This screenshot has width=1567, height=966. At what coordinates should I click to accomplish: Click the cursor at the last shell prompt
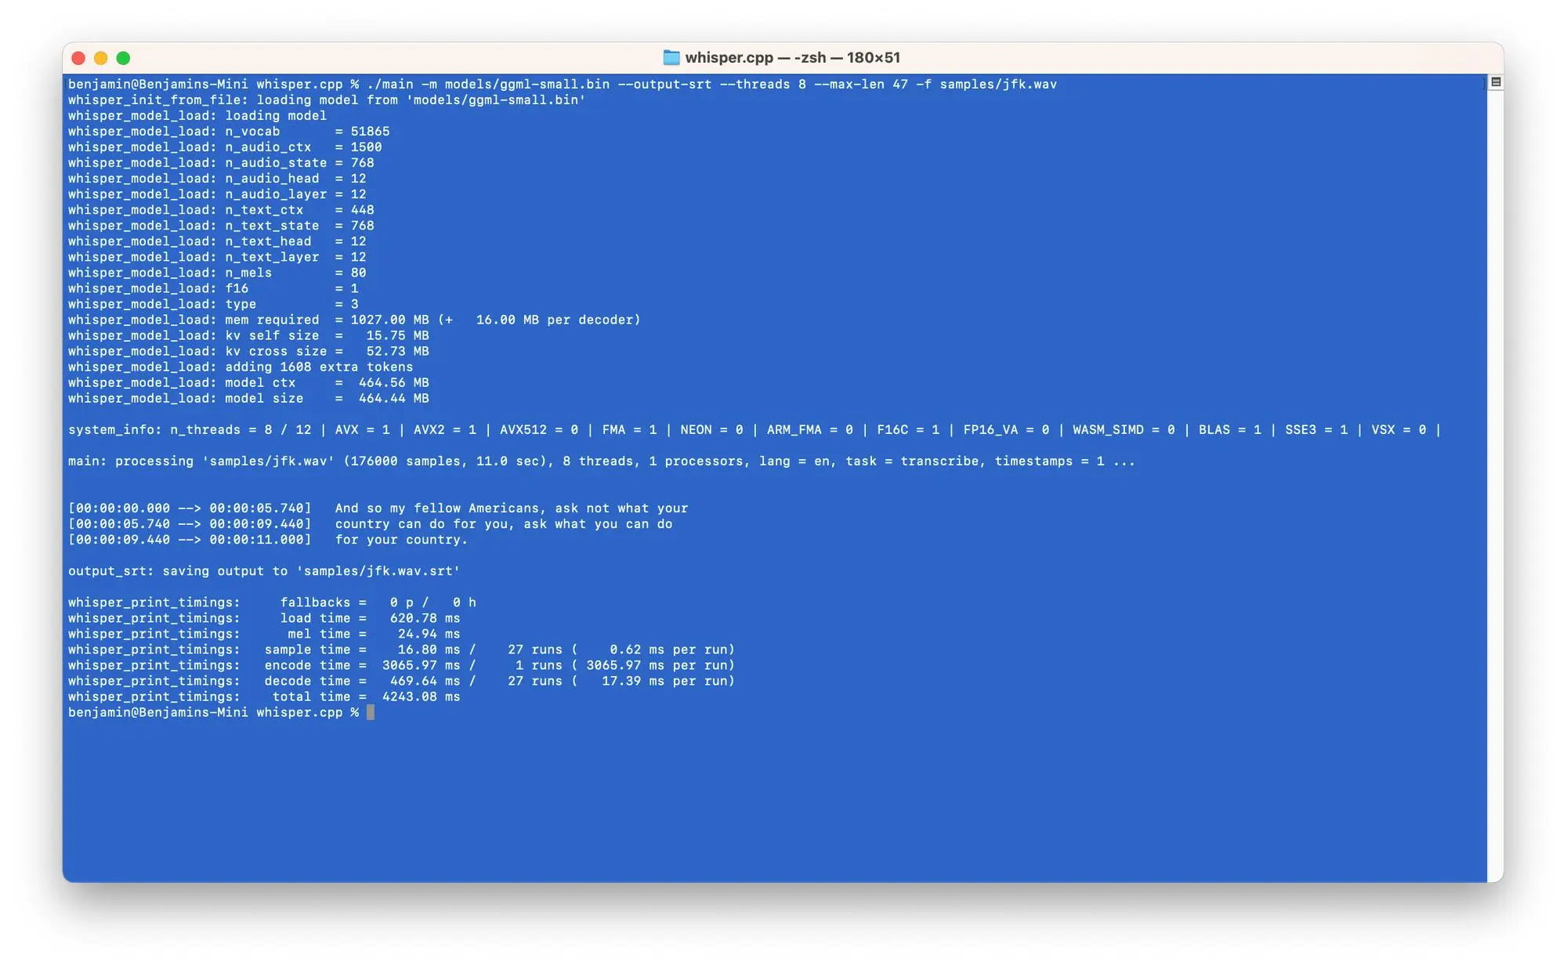[x=371, y=712]
